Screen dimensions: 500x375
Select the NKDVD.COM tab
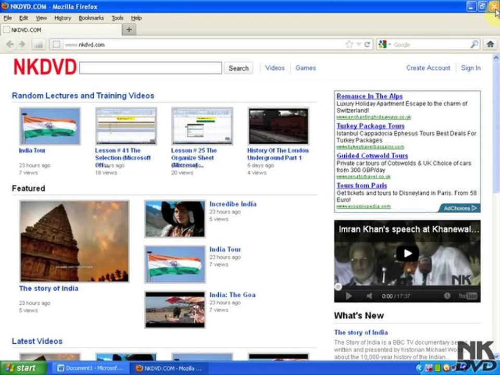61,30
